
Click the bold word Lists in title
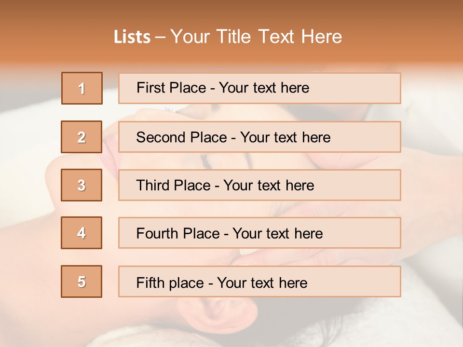[x=132, y=37]
